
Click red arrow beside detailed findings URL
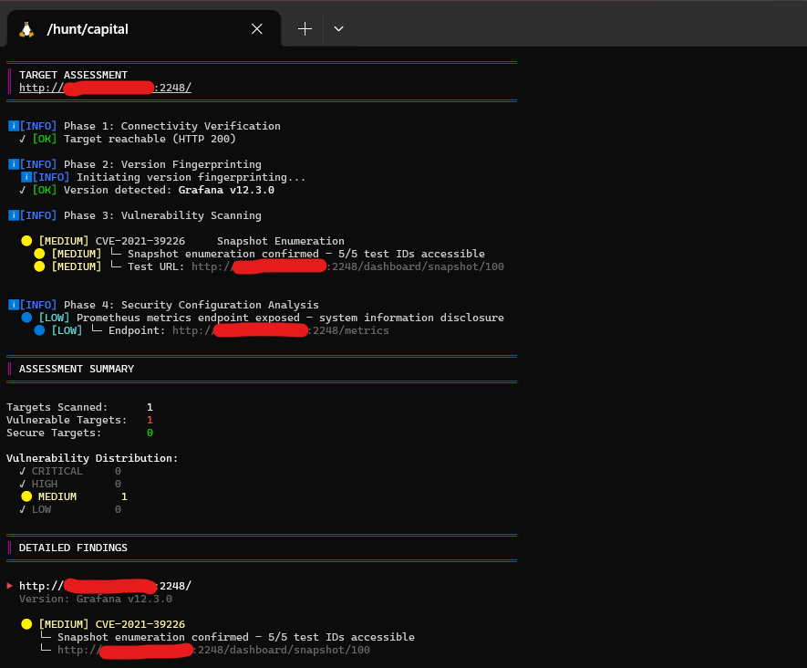tap(10, 586)
